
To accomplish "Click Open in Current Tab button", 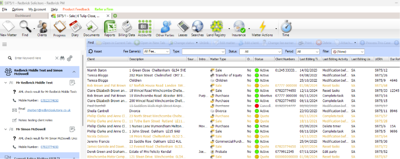I will point(114,43).
